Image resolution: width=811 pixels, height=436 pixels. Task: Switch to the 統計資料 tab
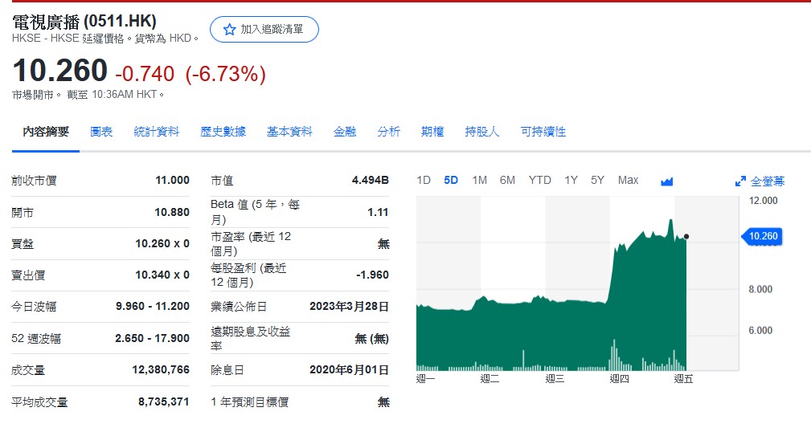pyautogui.click(x=157, y=132)
